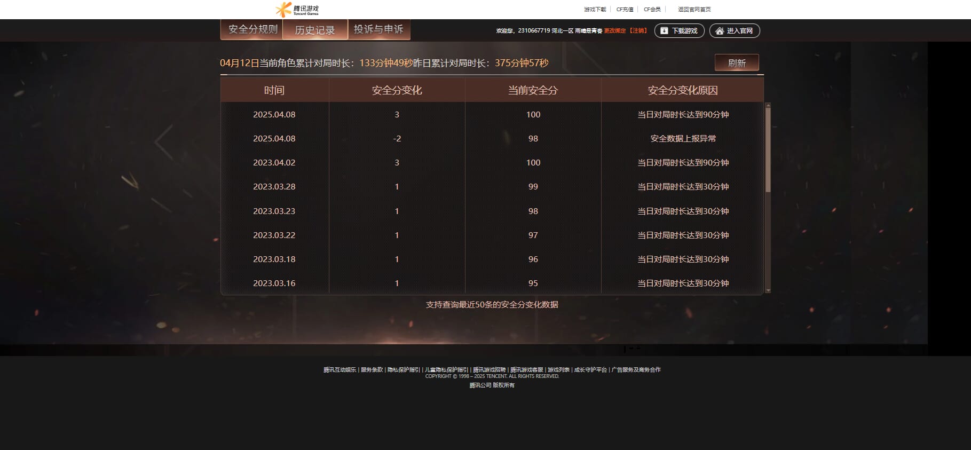Viewport: 971px width, 450px height.
Task: Open the 游戏列表 footer link
Action: click(558, 370)
